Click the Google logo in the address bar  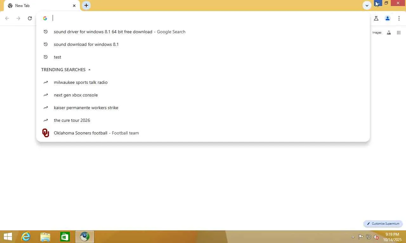[x=45, y=18]
